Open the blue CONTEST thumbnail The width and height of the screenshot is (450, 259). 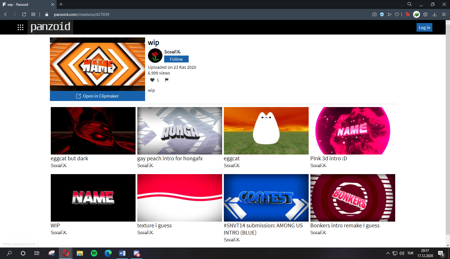click(266, 198)
